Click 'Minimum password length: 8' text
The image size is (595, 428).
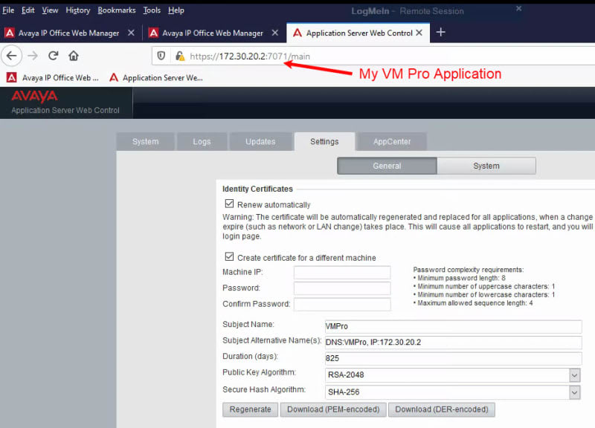[x=461, y=278]
